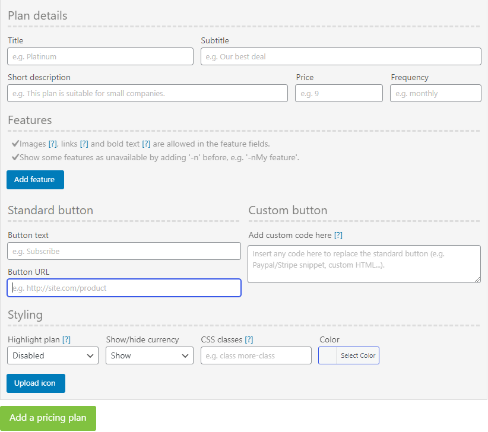Screen dimensions: 488x432
Task: Open the Show/hide currency dropdown
Action: coord(149,355)
